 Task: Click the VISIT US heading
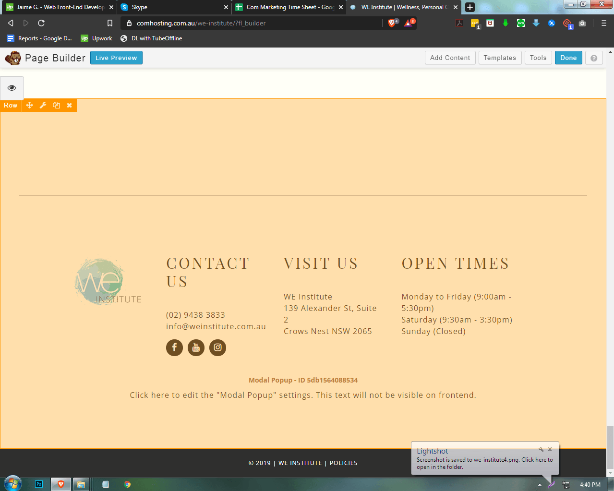[x=321, y=263]
